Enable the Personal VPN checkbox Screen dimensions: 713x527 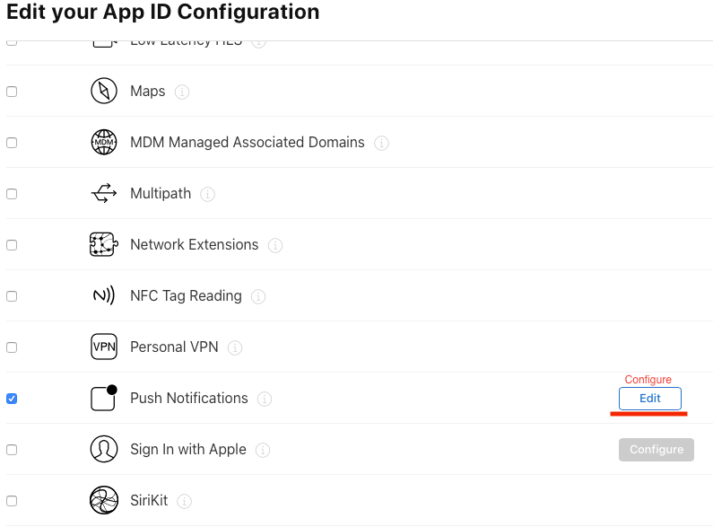pos(12,347)
